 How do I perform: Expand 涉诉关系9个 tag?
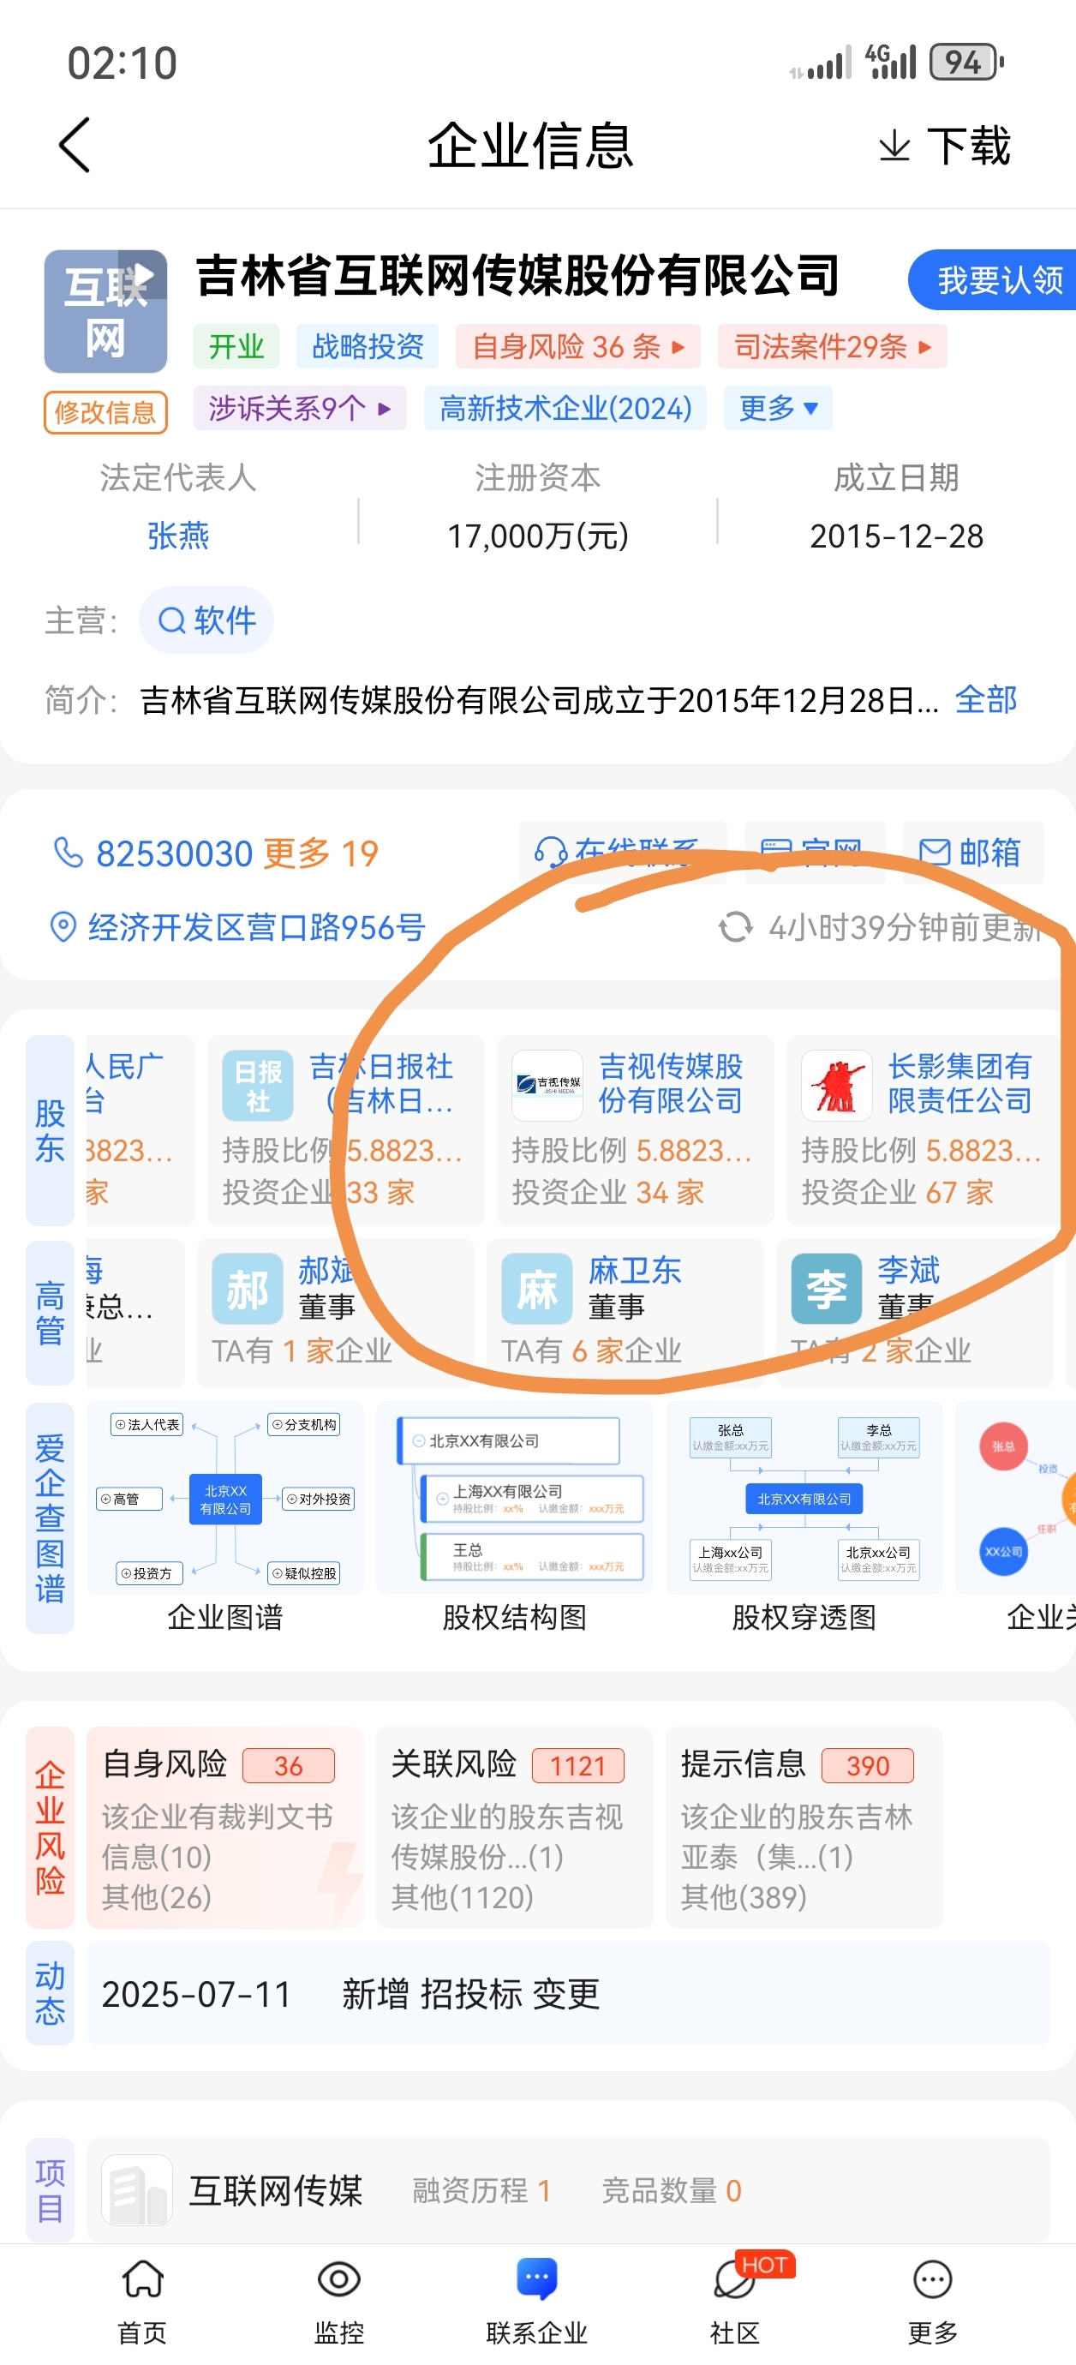point(300,409)
